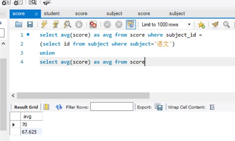Open the score tab right after the student tab
Image resolution: width=235 pixels, height=141 pixels.
pos(81,14)
